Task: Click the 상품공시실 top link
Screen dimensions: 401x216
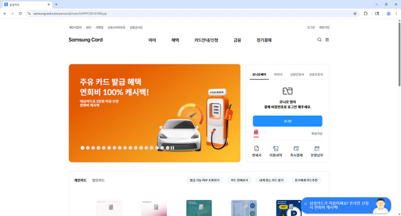Action: pos(136,28)
